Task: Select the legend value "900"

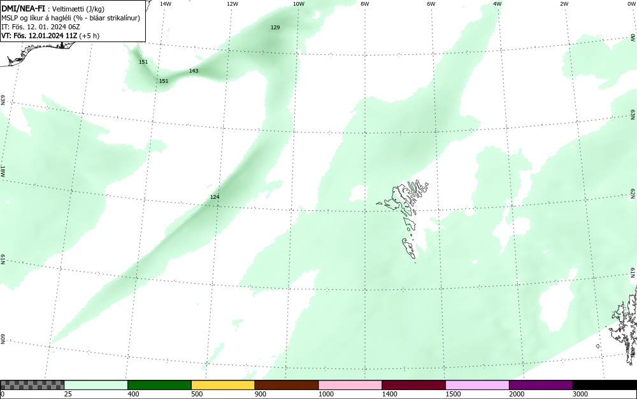Action: coord(261,394)
